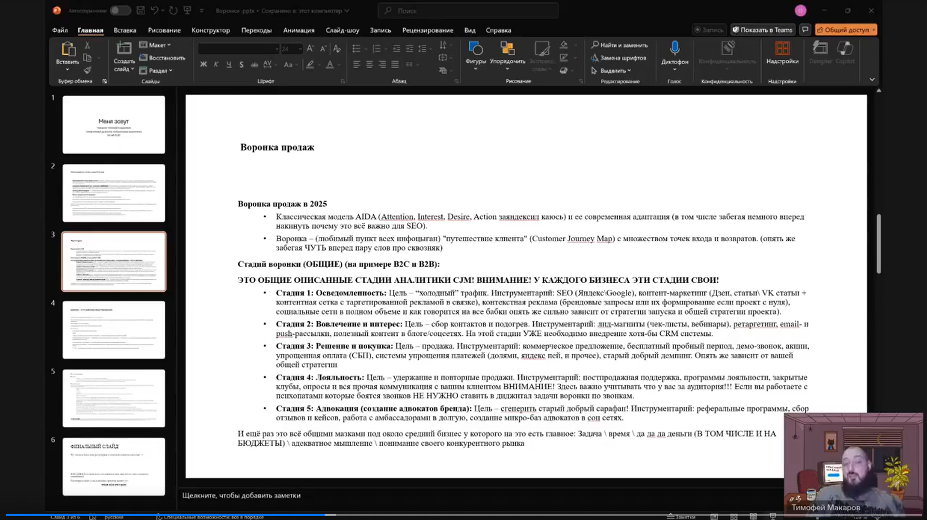Click the Вставить paste icon
The height and width of the screenshot is (520, 927).
click(x=68, y=49)
